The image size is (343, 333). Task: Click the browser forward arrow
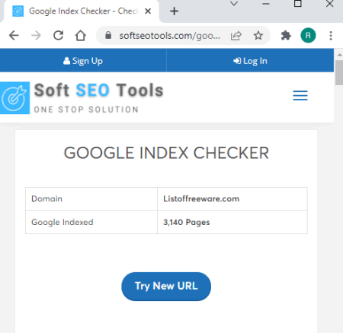click(x=36, y=36)
